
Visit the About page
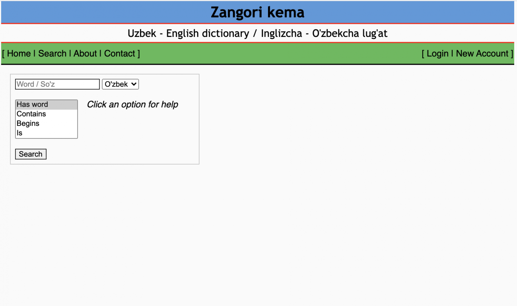pos(86,53)
